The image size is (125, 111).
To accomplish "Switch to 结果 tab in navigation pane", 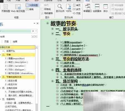I will [x=15, y=42].
